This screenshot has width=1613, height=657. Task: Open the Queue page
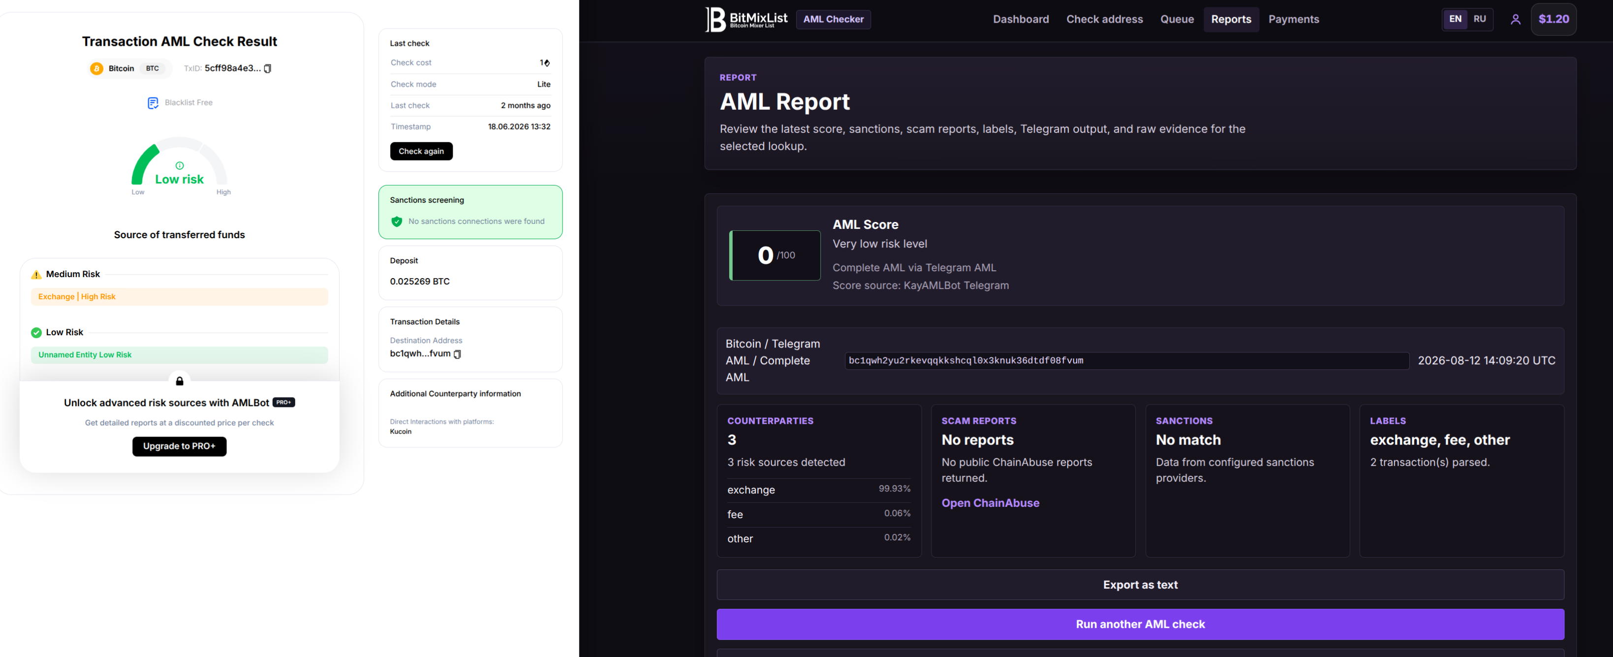(1177, 19)
